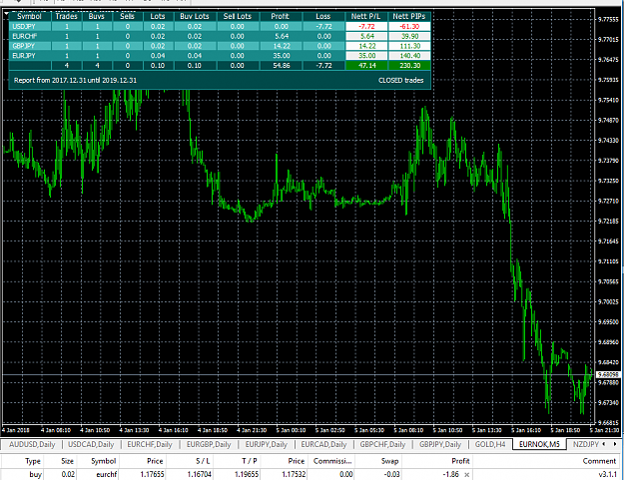This screenshot has height=480, width=624.
Task: Click the Report from 2017.12.31 date text
Action: coord(75,80)
